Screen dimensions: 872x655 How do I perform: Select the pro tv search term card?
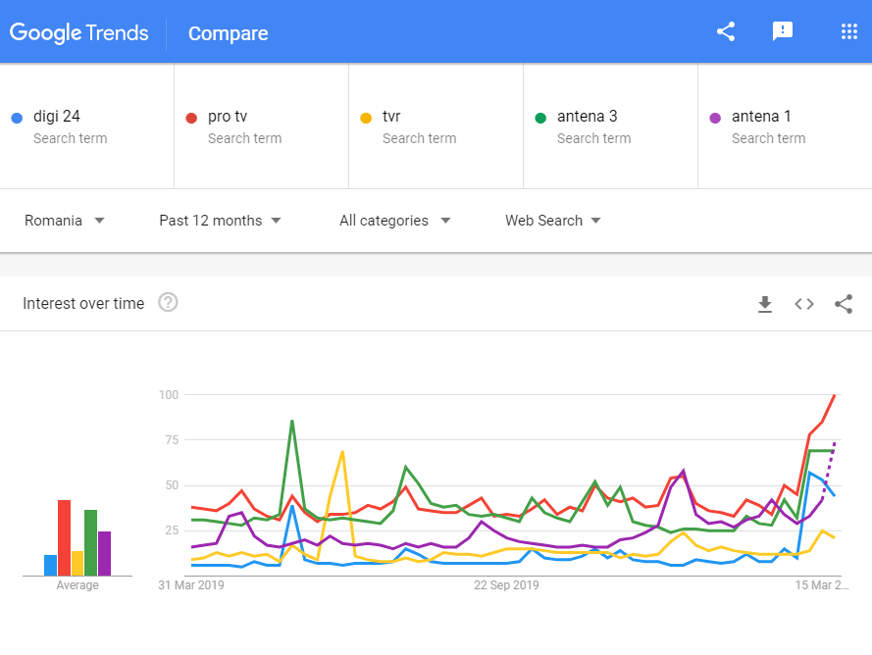(261, 126)
